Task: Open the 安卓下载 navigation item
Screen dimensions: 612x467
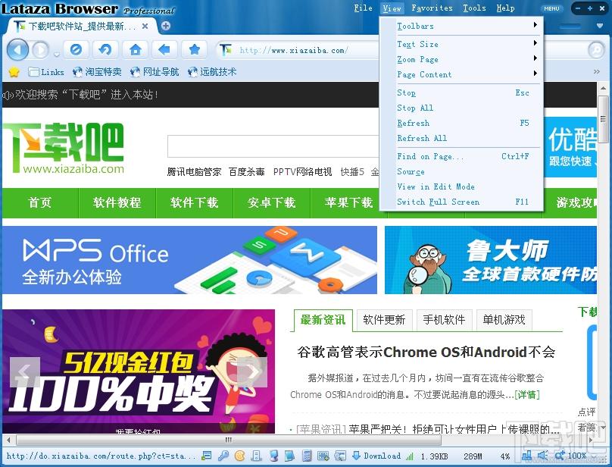Action: [272, 202]
